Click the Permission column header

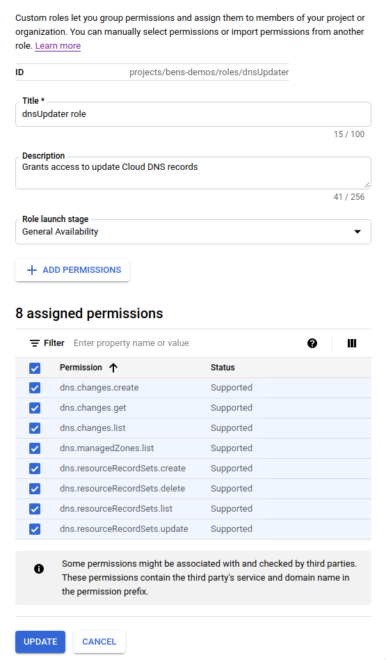coord(81,368)
